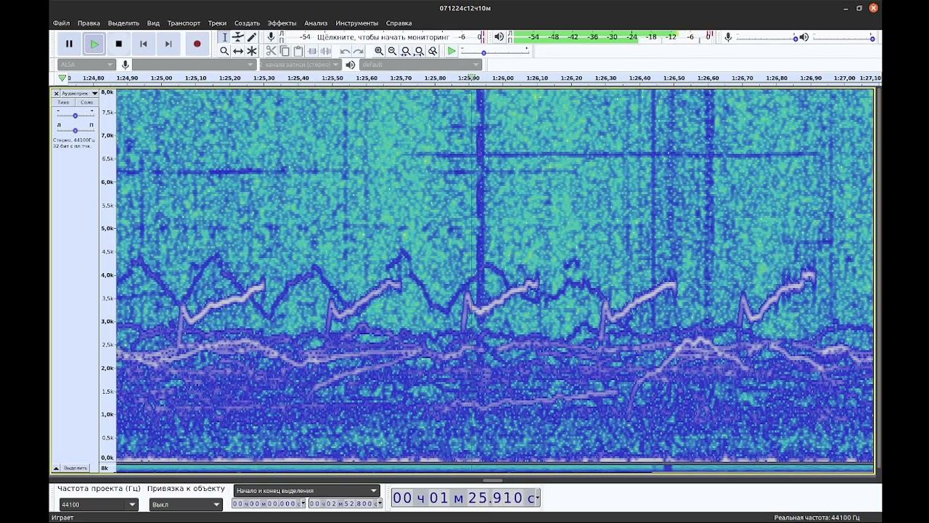Open the recording channels (стерео) dropdown
This screenshot has height=523, width=929.
(299, 65)
